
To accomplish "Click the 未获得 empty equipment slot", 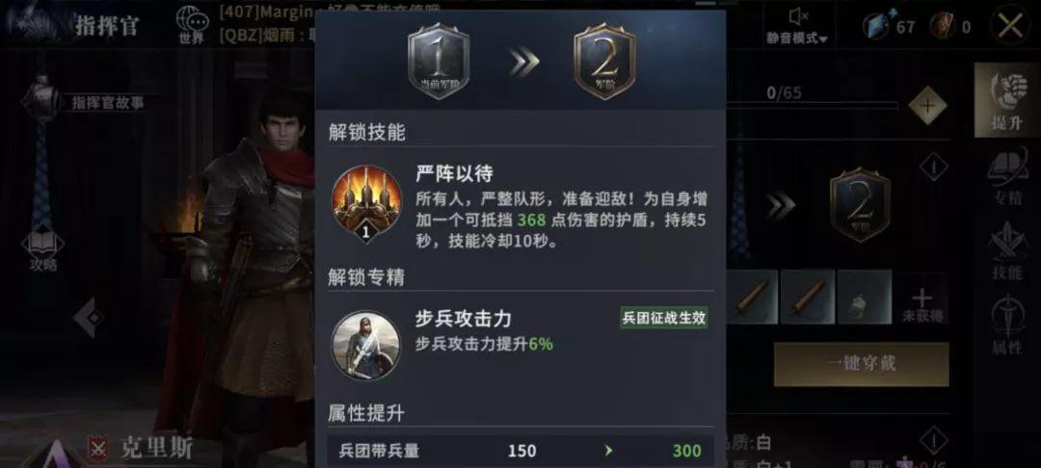I will tap(922, 298).
